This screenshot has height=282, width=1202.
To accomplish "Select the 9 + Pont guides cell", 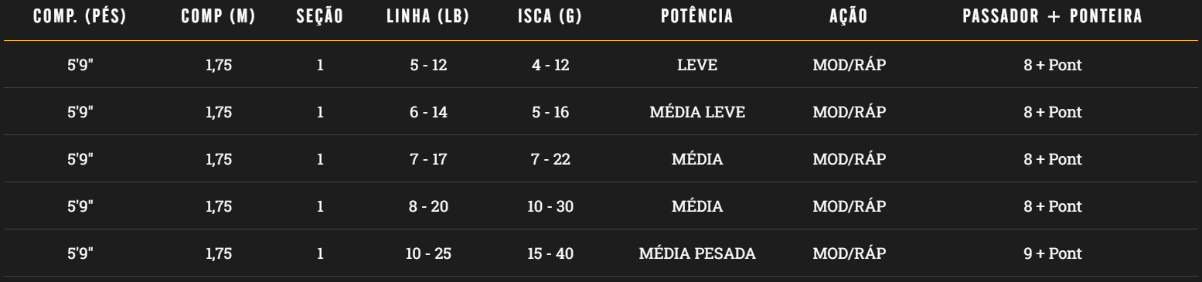I will (1052, 254).
